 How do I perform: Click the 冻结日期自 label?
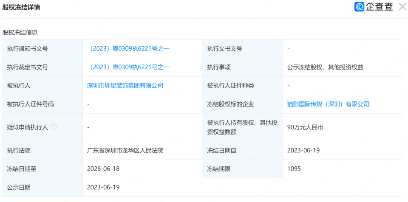221,150
